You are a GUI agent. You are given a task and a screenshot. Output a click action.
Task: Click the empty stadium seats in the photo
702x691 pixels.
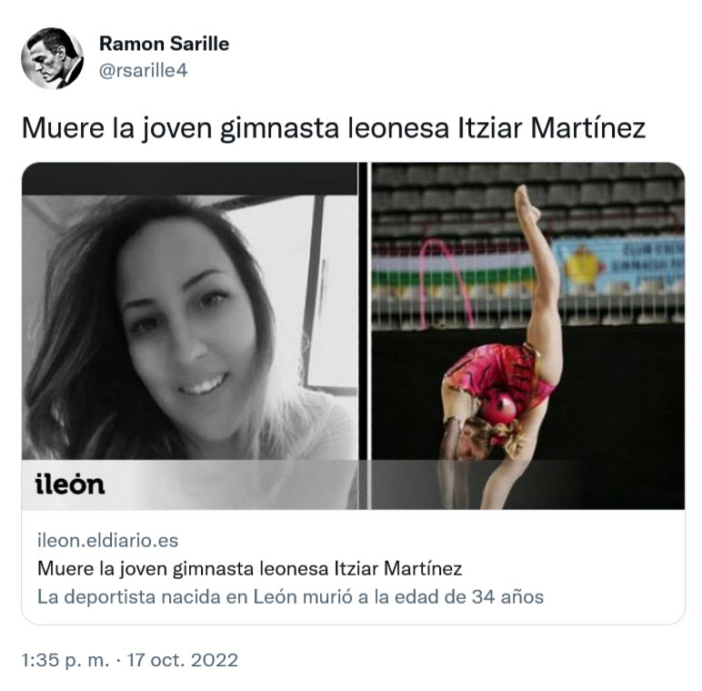pos(528,201)
